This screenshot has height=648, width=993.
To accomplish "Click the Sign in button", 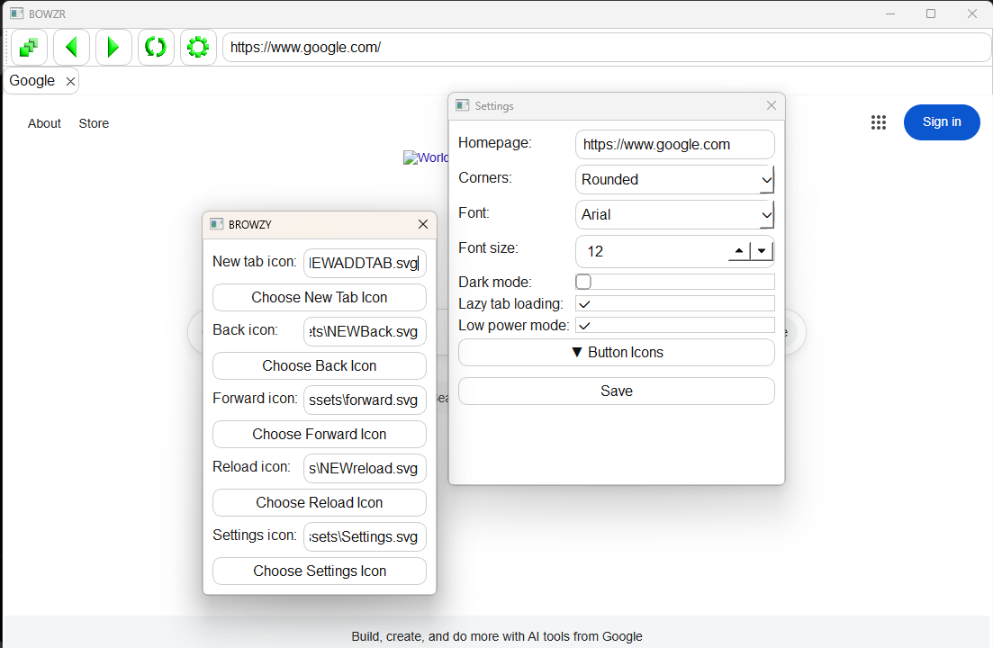I will point(942,122).
